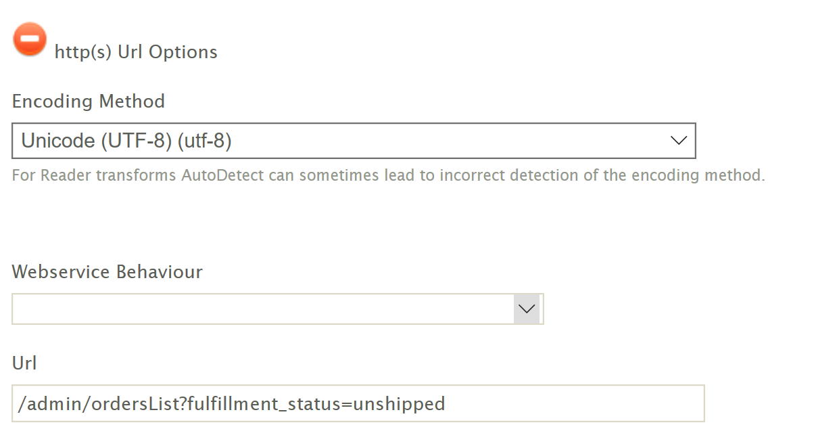
Task: Select the Unicode (UTF-8) (utf-8) value text
Action: (127, 141)
